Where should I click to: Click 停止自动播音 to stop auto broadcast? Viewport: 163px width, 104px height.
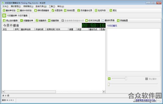[x=10, y=21]
